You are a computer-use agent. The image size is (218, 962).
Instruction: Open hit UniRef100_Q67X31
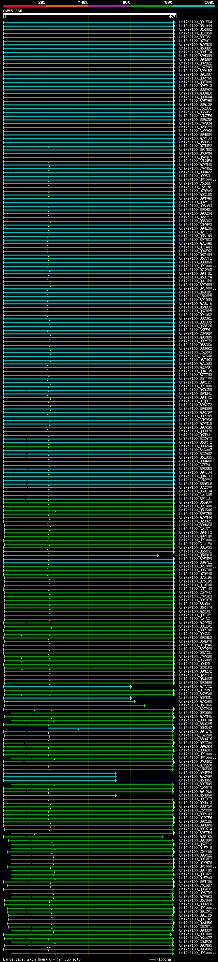(x=196, y=652)
